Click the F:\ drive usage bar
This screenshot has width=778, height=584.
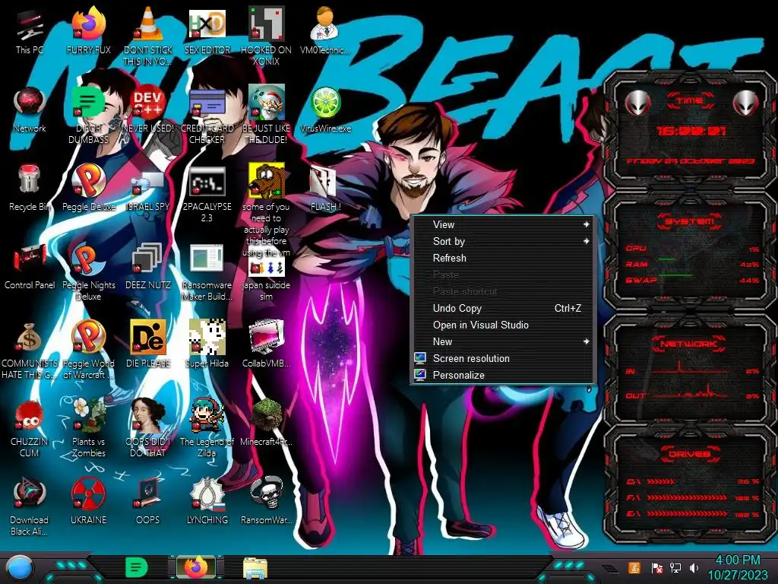tap(687, 497)
